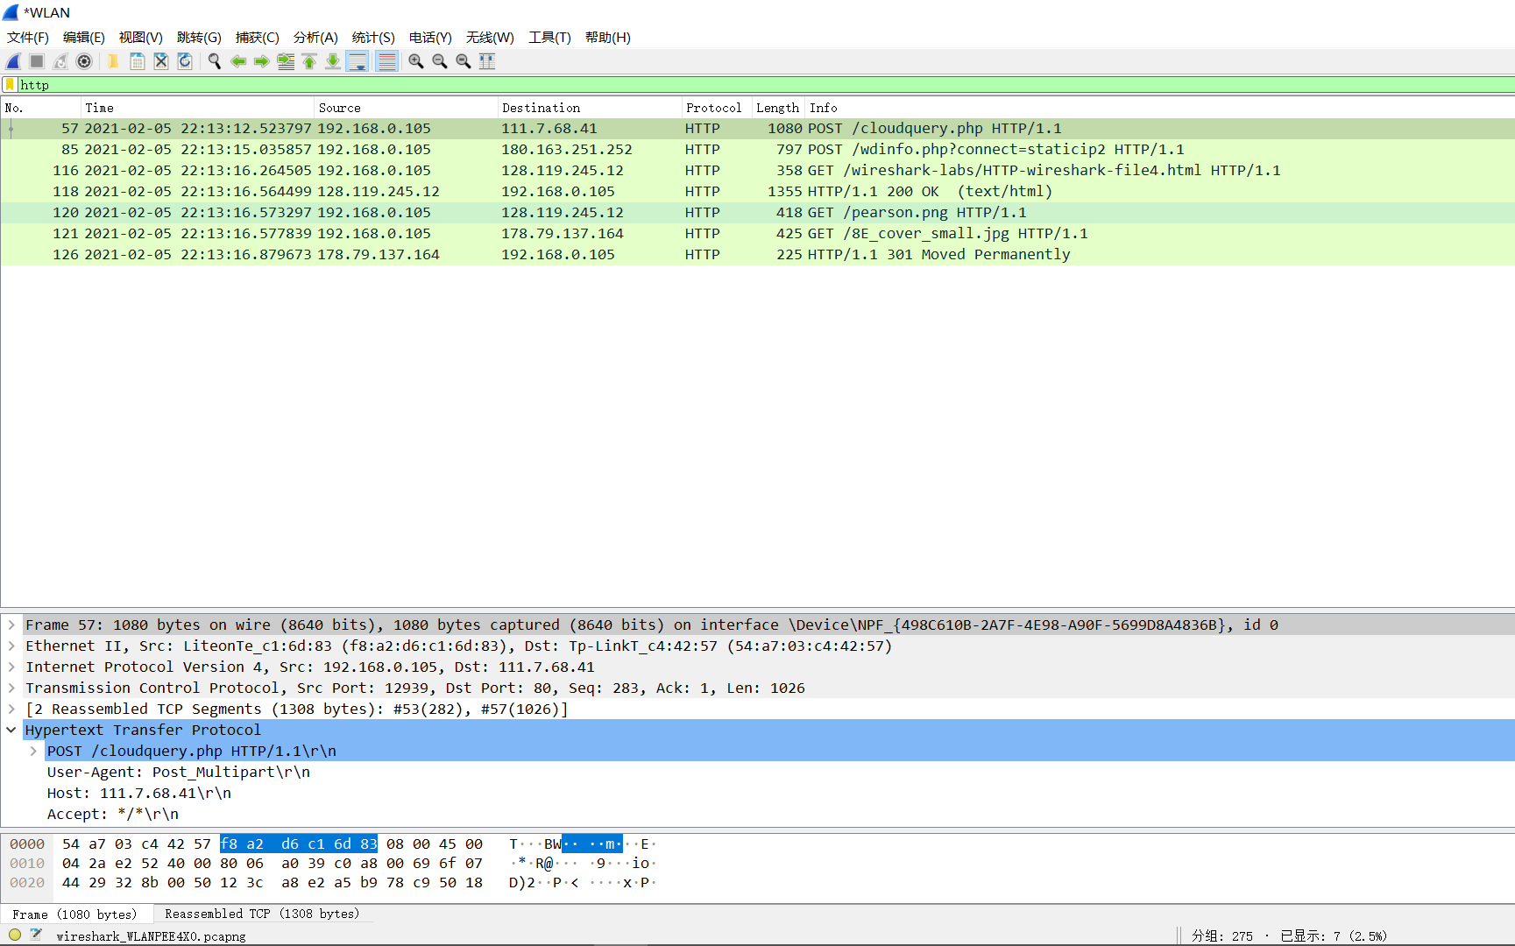Select the Host: 111.7.68.41 line
The image size is (1515, 946).
tap(139, 793)
